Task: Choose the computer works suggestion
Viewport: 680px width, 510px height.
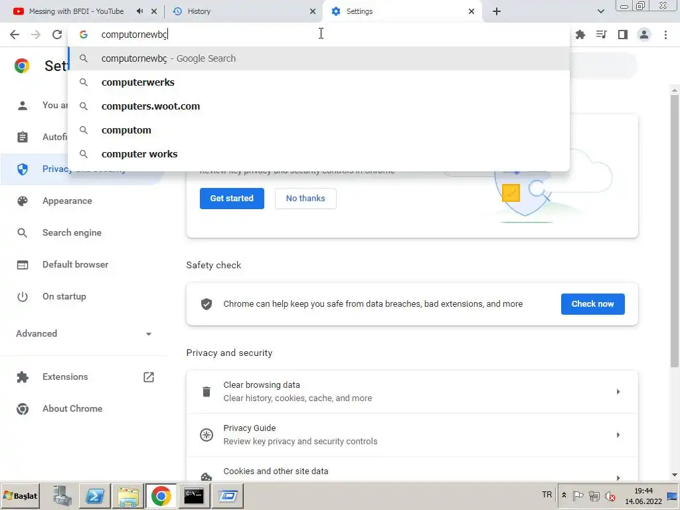Action: pos(319,154)
